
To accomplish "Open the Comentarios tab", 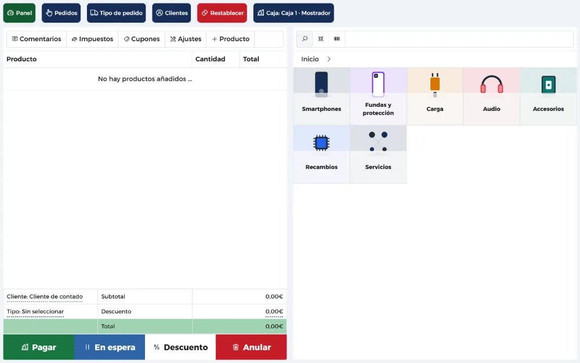I will [37, 39].
